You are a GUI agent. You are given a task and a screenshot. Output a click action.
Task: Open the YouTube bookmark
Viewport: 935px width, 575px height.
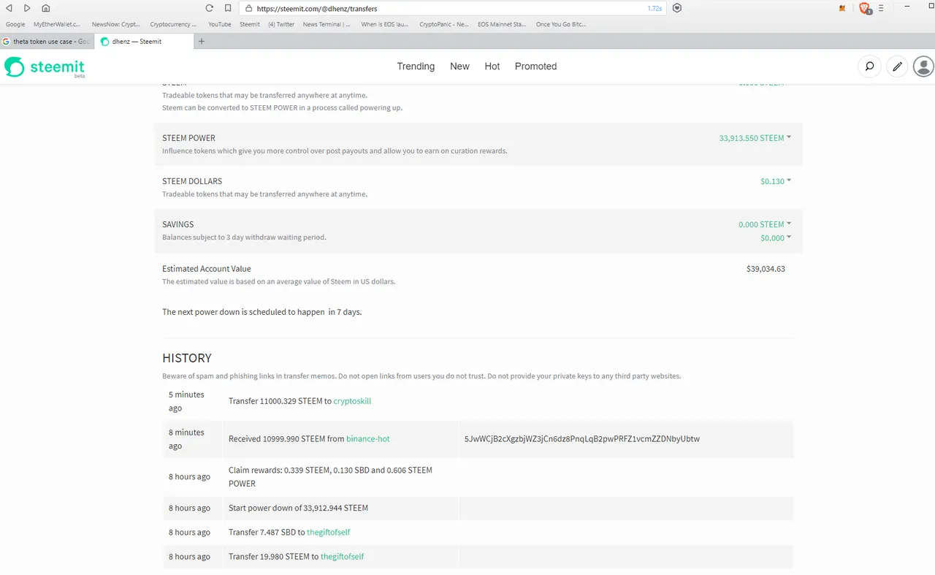(x=219, y=24)
